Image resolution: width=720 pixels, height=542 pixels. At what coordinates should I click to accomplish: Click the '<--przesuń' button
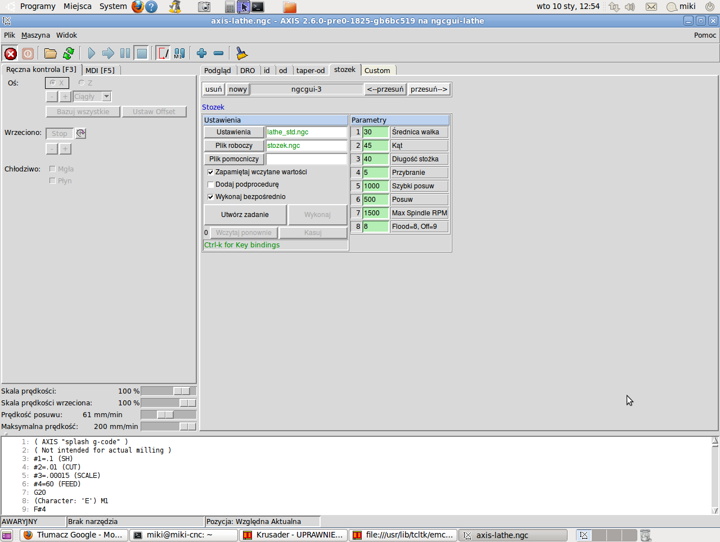tap(385, 89)
